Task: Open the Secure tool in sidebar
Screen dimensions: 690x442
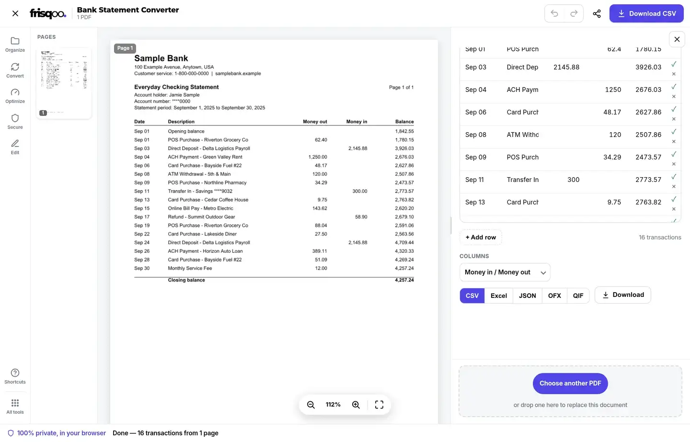Action: (x=15, y=121)
